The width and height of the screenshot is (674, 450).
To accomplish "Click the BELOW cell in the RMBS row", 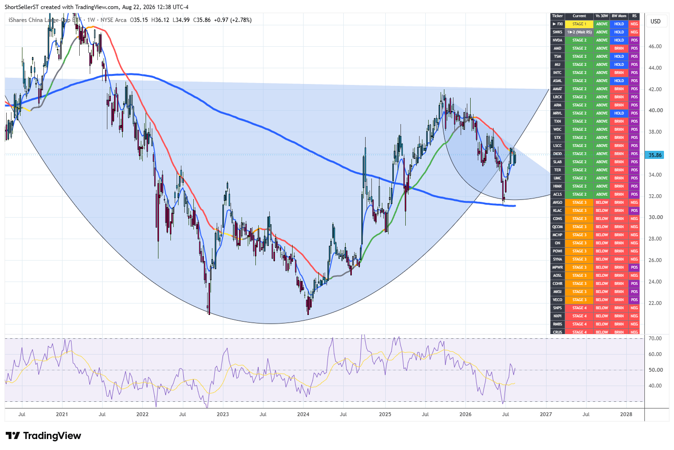I will (602, 324).
